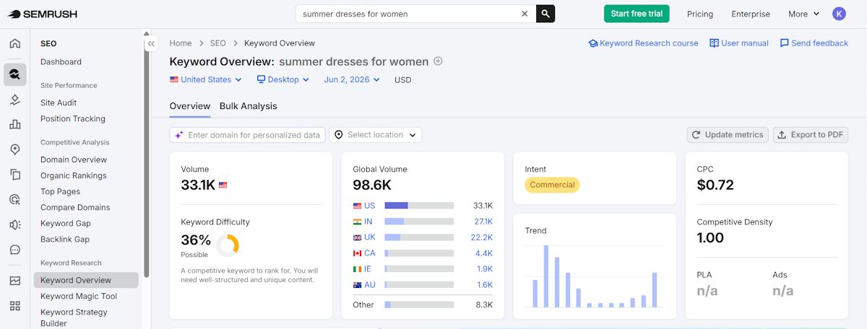Click the CPC $0.72 value
The width and height of the screenshot is (867, 329).
(715, 185)
